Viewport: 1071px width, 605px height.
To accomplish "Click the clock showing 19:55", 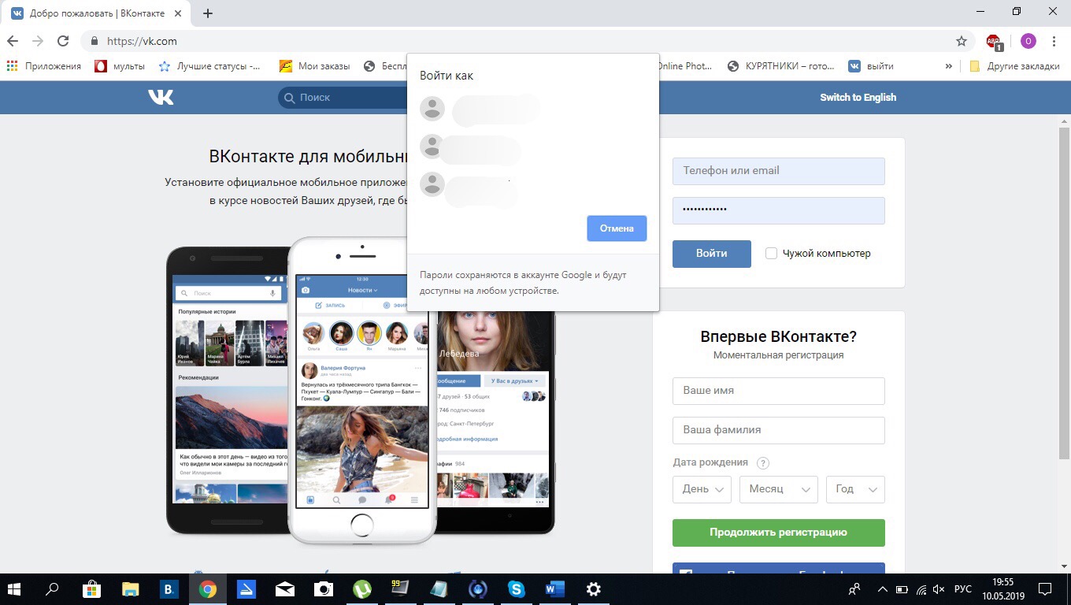I will (1003, 582).
